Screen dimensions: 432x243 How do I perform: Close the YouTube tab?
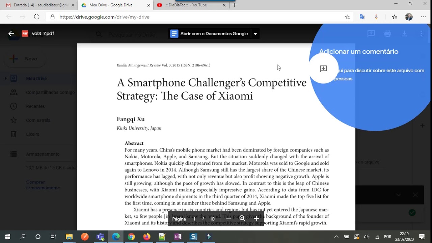[x=225, y=5]
